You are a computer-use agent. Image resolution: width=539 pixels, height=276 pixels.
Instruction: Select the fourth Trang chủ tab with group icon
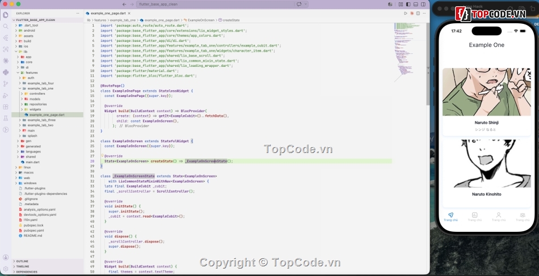click(522, 217)
